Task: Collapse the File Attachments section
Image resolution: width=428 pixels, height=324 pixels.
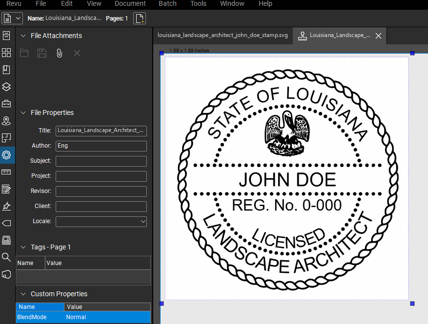Action: tap(23, 36)
